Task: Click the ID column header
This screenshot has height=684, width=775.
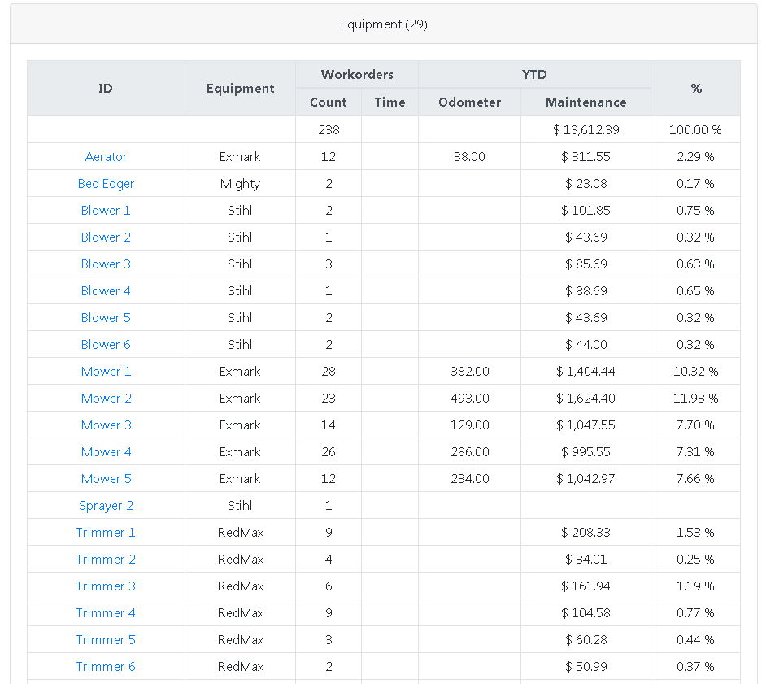Action: coord(106,88)
